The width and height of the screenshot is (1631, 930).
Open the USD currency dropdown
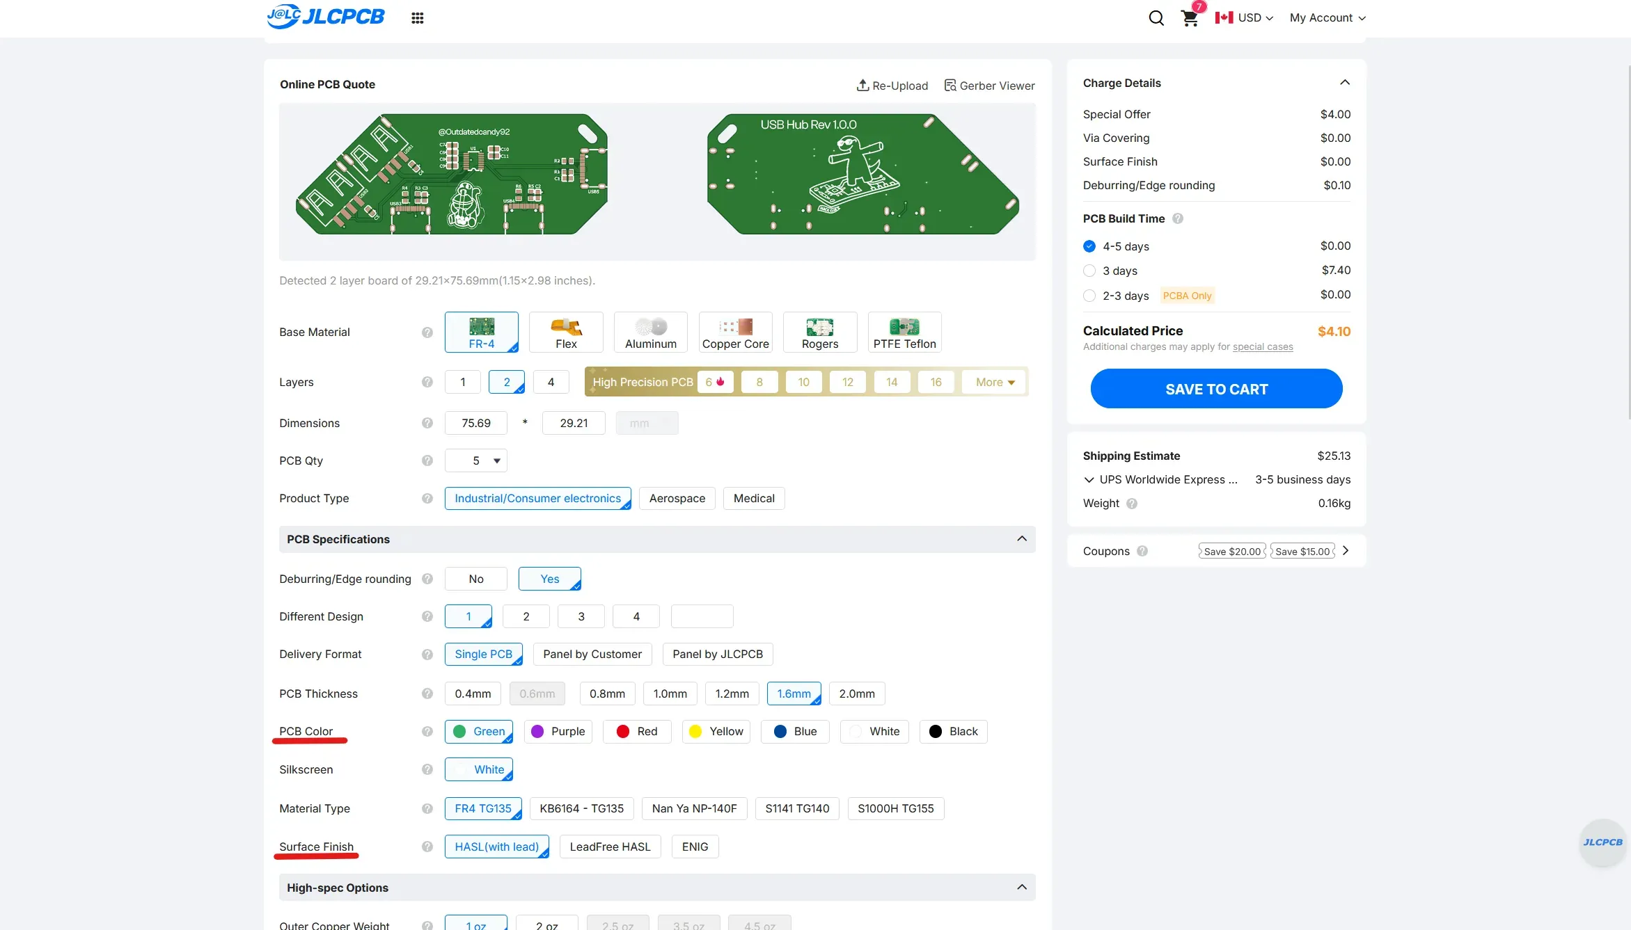tap(1250, 18)
